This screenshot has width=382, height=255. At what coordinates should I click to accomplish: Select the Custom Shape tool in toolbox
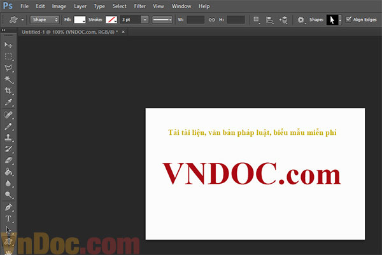coord(8,241)
